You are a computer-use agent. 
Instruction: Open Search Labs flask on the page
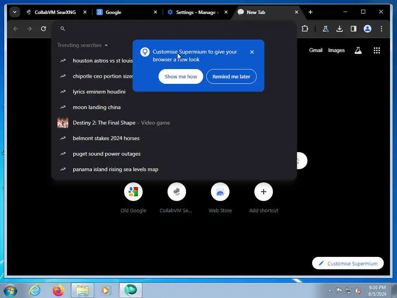point(358,50)
